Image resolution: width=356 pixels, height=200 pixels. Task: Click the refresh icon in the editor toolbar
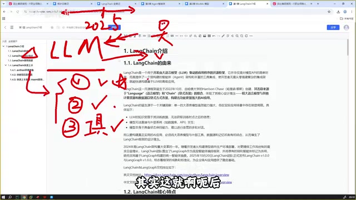click(246, 36)
